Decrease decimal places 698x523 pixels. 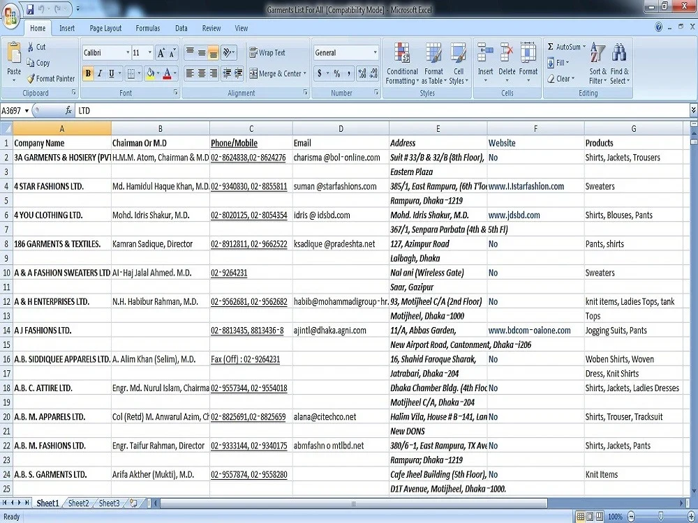373,73
